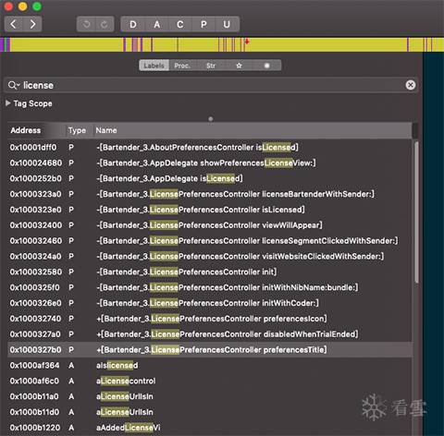Open the search options magnifier dropdown
Screen dimensions: 444x436
click(14, 85)
